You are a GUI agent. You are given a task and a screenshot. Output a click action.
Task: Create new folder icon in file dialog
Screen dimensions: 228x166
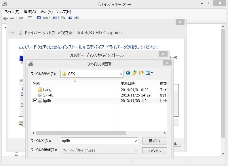click(141, 73)
